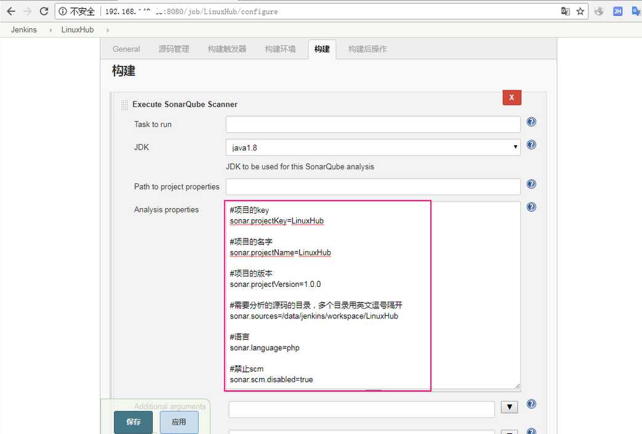
Task: Click the sonar.projectName=LinuxHub line
Action: pos(281,252)
